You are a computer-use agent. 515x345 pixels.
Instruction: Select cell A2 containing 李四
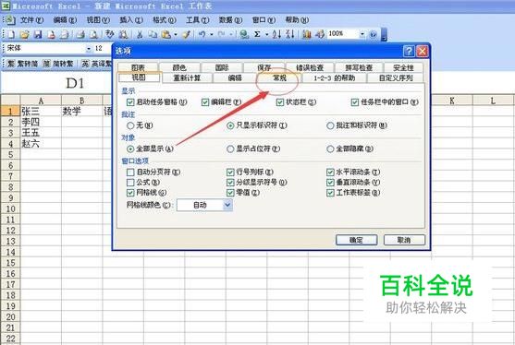pos(41,122)
